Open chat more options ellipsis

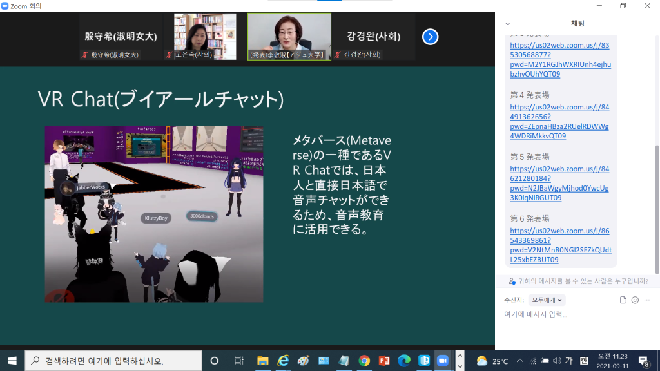[x=647, y=300]
